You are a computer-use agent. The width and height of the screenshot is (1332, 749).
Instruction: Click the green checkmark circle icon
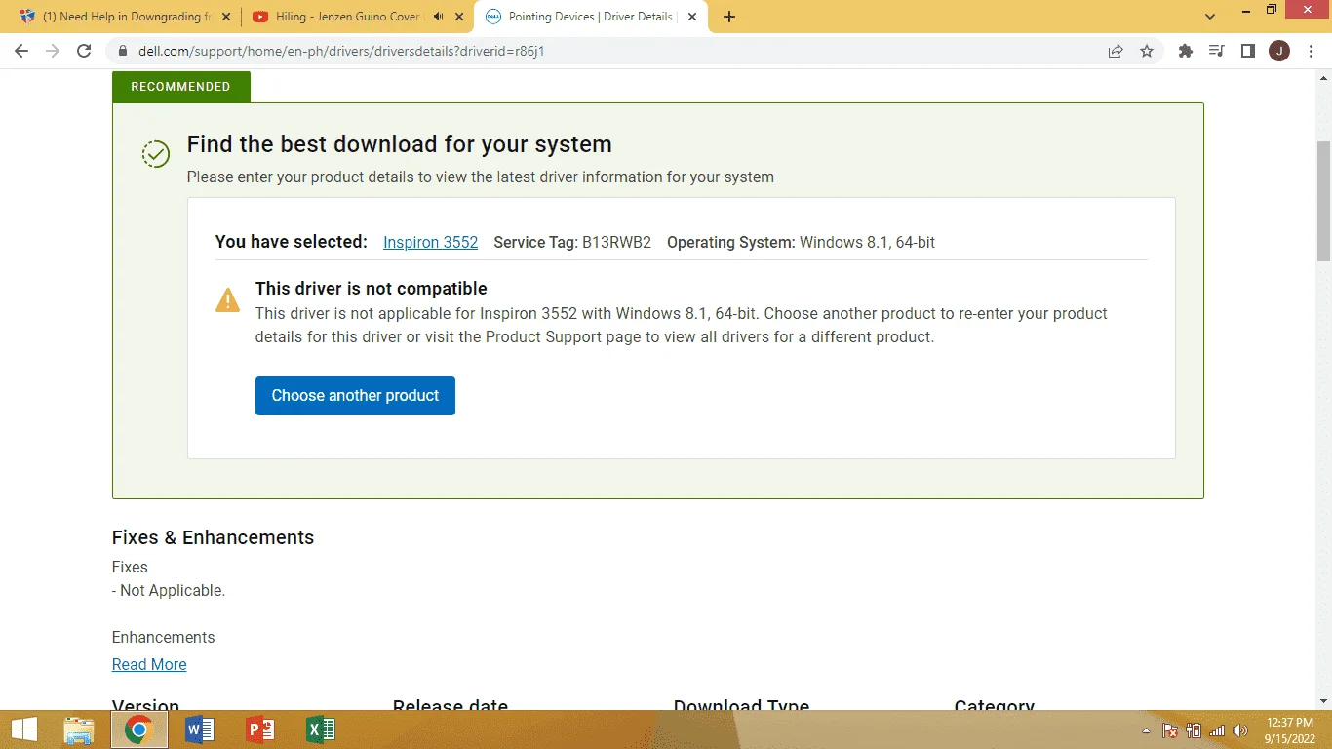coord(156,153)
